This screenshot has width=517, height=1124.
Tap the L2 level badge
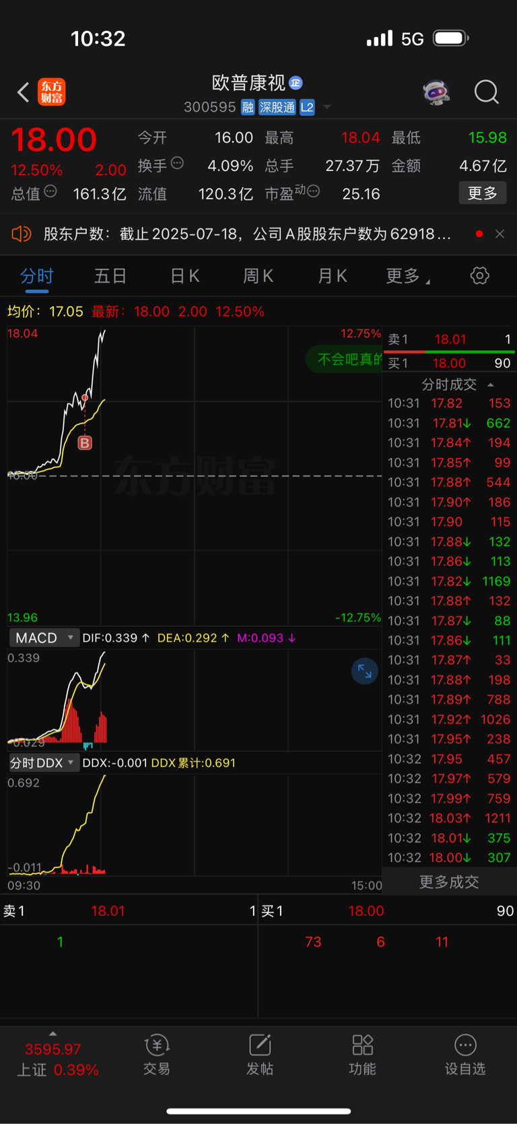click(x=307, y=107)
